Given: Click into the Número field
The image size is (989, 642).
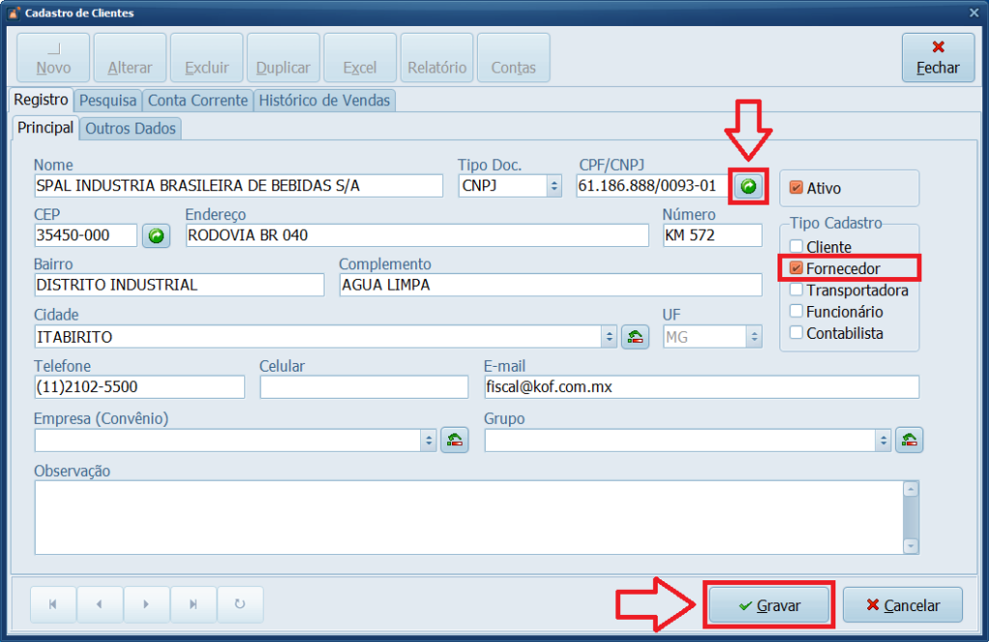Looking at the screenshot, I should 713,236.
